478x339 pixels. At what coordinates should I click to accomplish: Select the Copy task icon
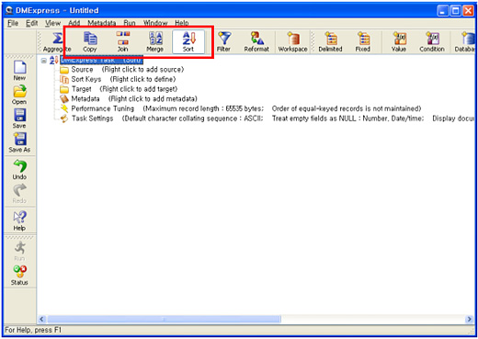90,41
